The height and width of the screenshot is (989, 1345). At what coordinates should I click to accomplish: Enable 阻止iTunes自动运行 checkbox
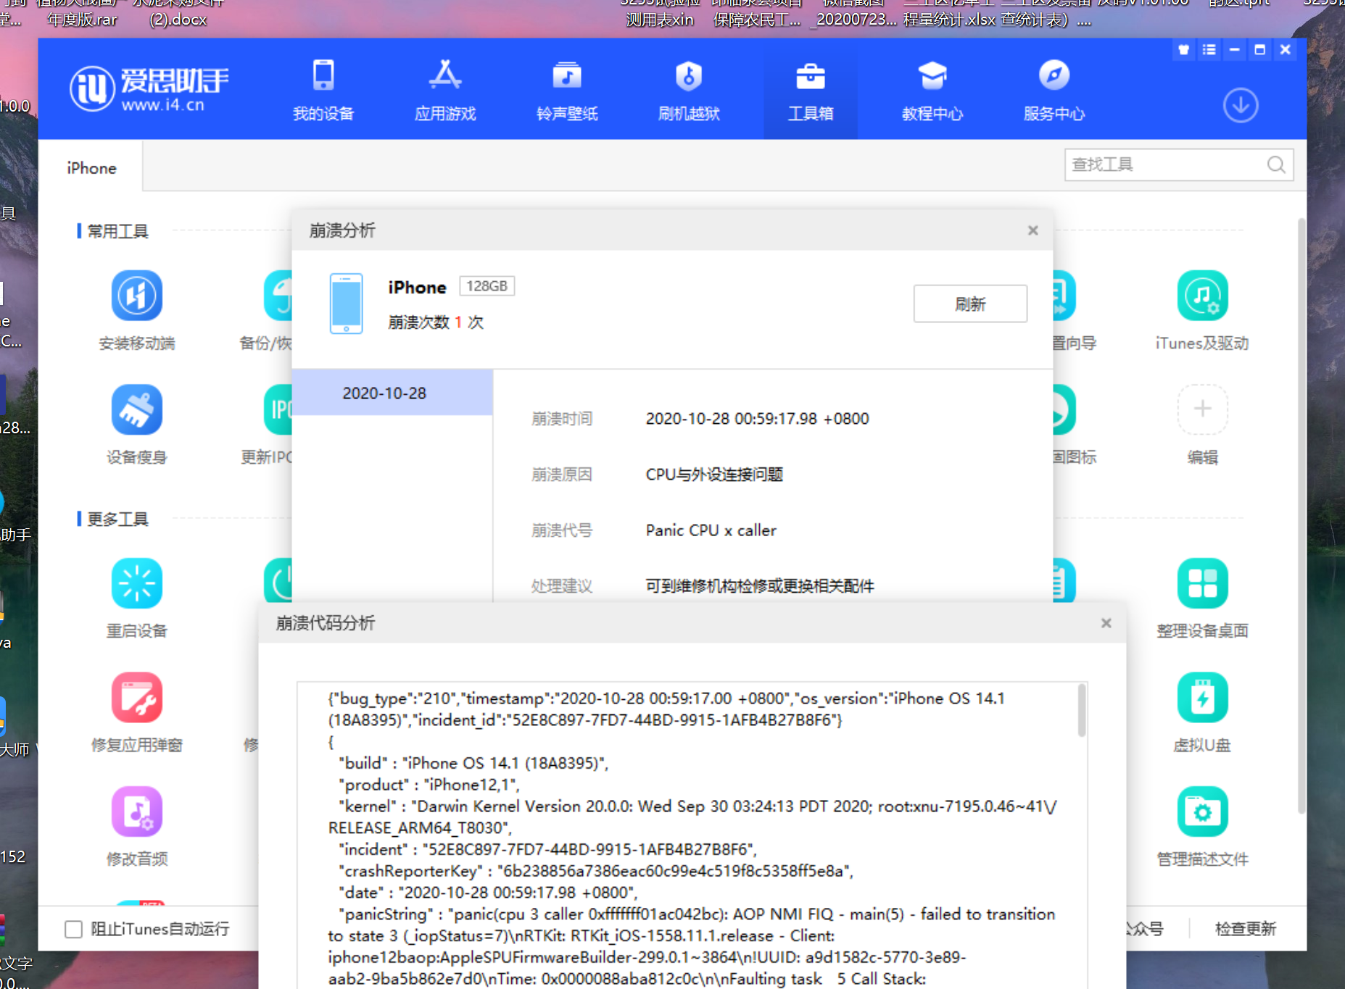(74, 929)
